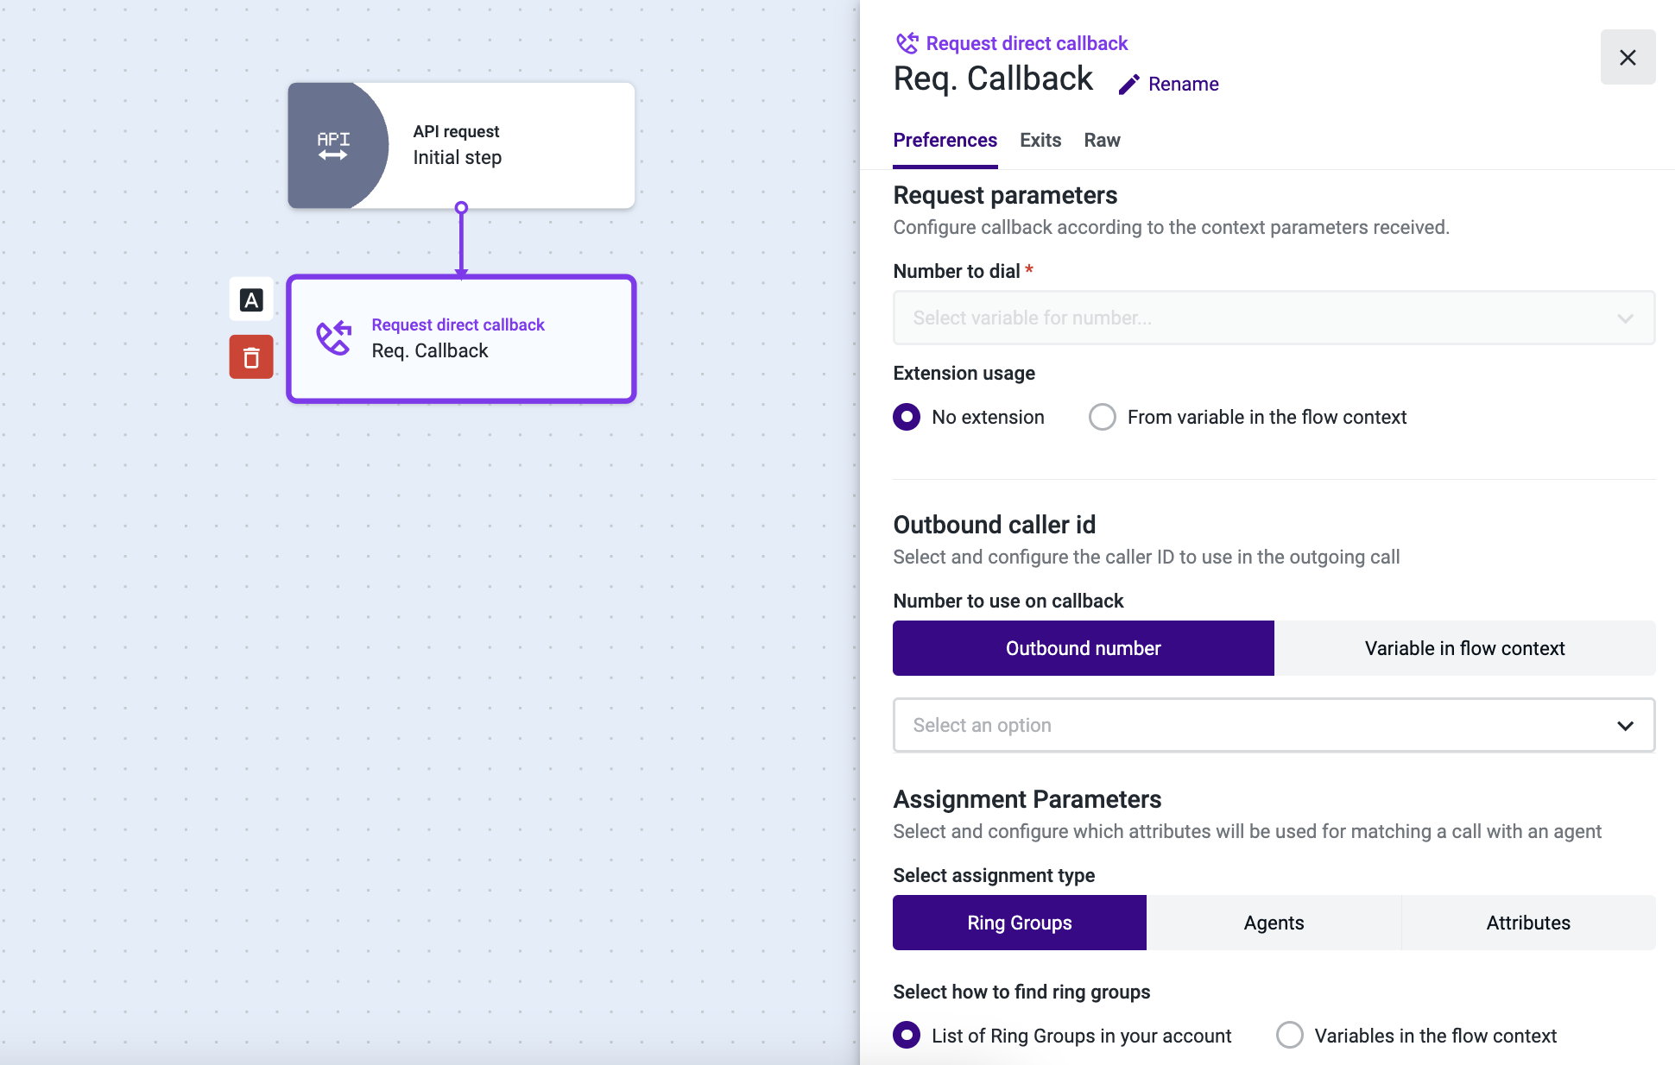Select 'Variables in the flow context' radio button
This screenshot has height=1065, width=1675.
pos(1290,1035)
